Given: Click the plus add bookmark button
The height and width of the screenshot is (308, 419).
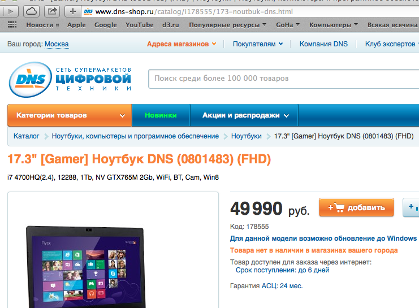Looking at the screenshot, I should (73, 11).
